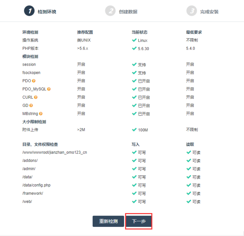Click the 读取 column header

pos(190,144)
